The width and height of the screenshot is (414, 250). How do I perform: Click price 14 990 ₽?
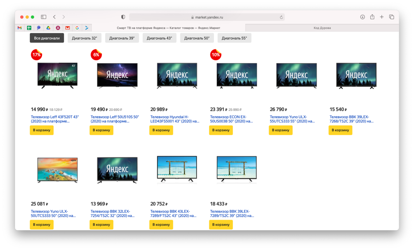click(39, 109)
